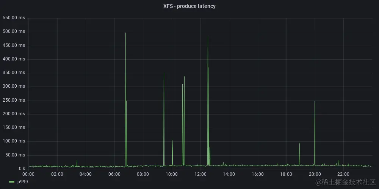Click the 550.00 ms y-axis label
This screenshot has height=189, width=379.
[14, 18]
